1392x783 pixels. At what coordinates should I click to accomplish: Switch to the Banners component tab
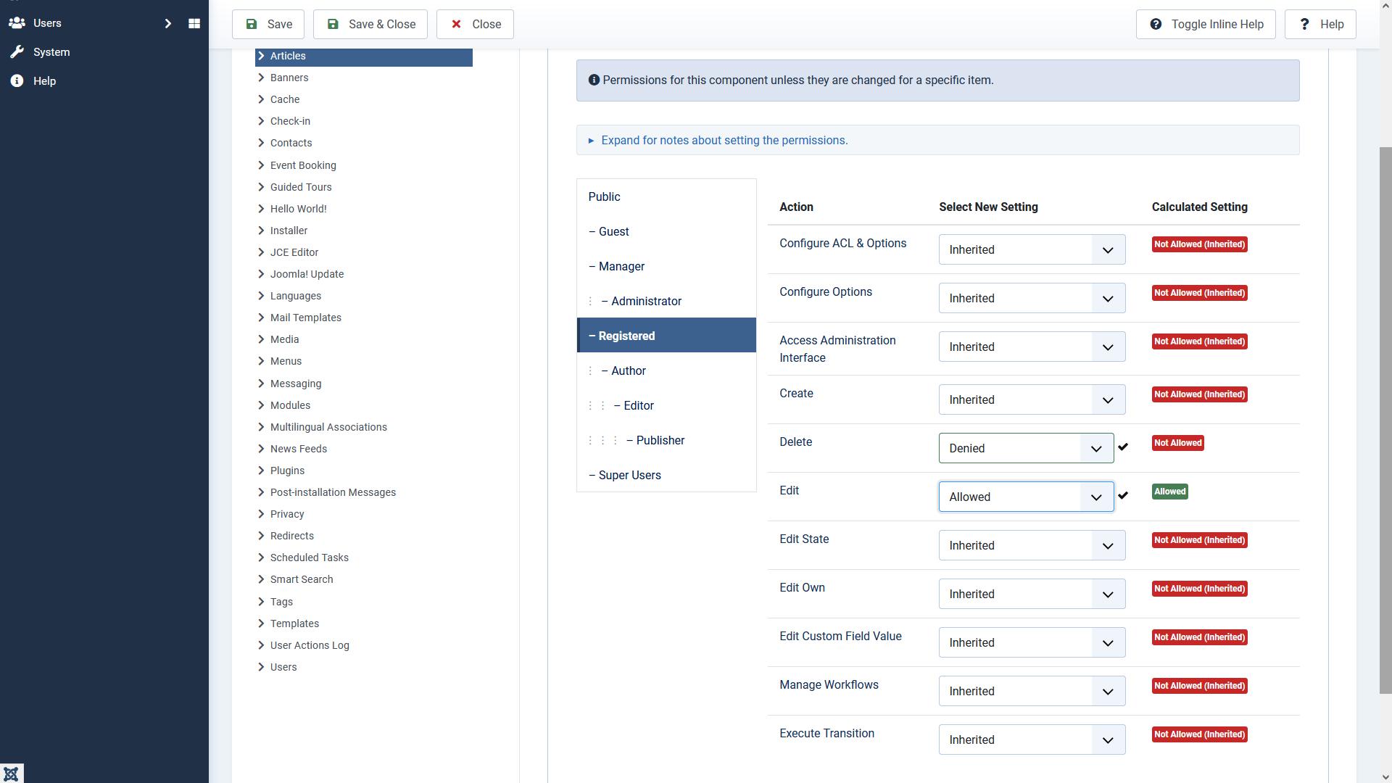[289, 78]
